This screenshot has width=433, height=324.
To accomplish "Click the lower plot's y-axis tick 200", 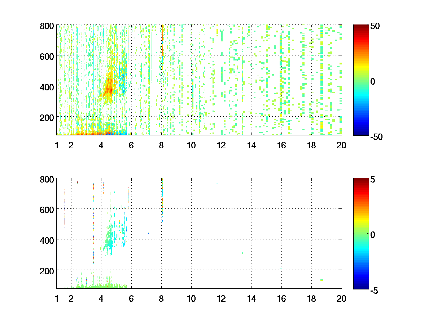I will [47, 270].
